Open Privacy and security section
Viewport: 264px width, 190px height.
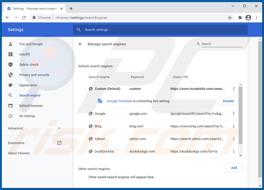(x=34, y=75)
